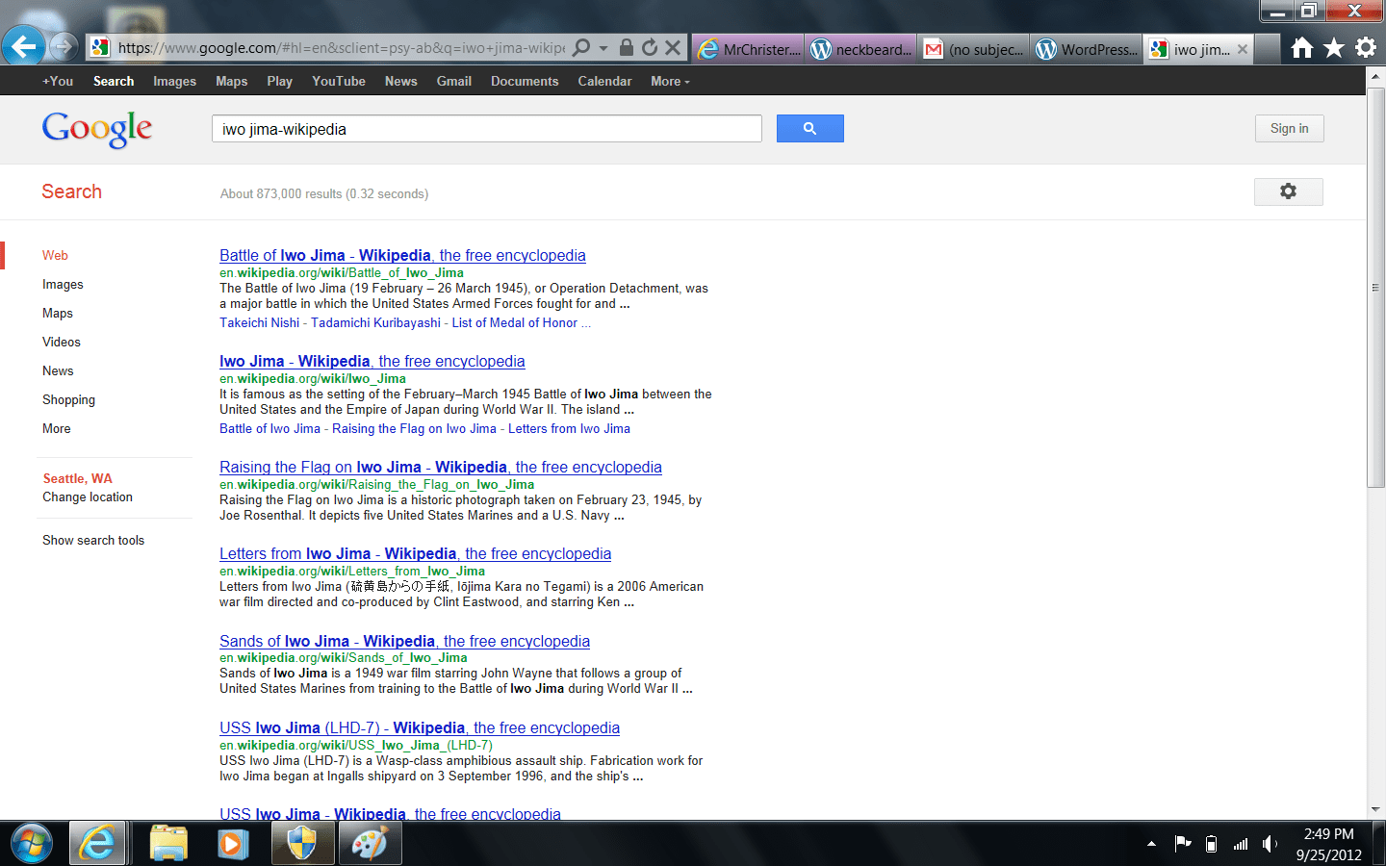Screen dimensions: 1386x866
Task: Open the address bar search magnifier icon
Action: point(581,47)
